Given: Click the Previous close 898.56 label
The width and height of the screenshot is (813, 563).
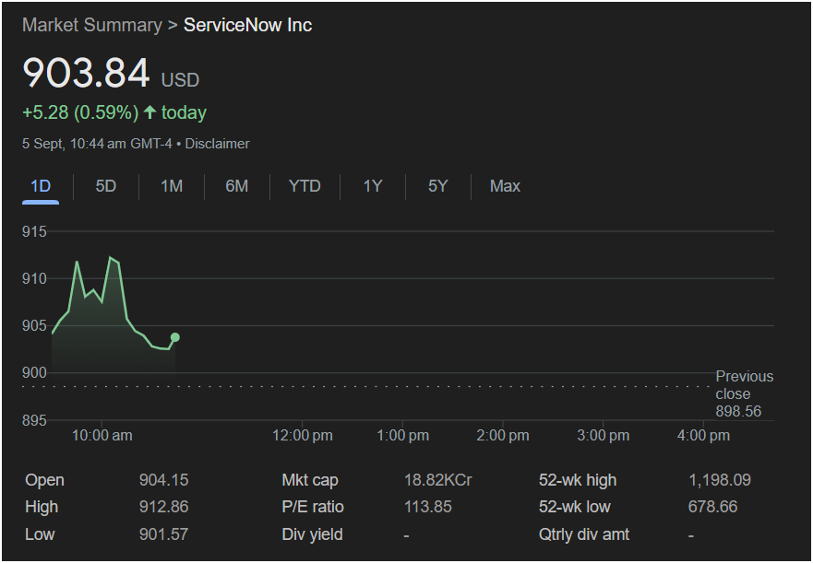Looking at the screenshot, I should (745, 393).
